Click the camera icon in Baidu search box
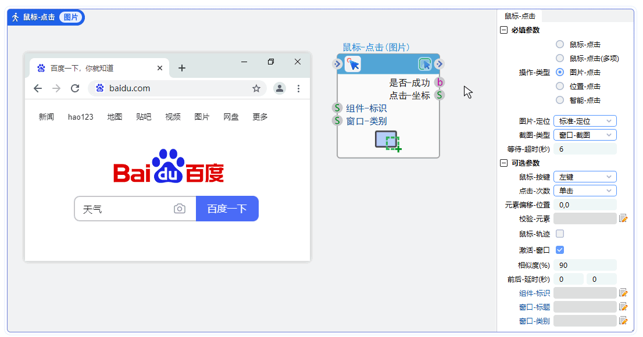643x337 pixels. [x=178, y=208]
